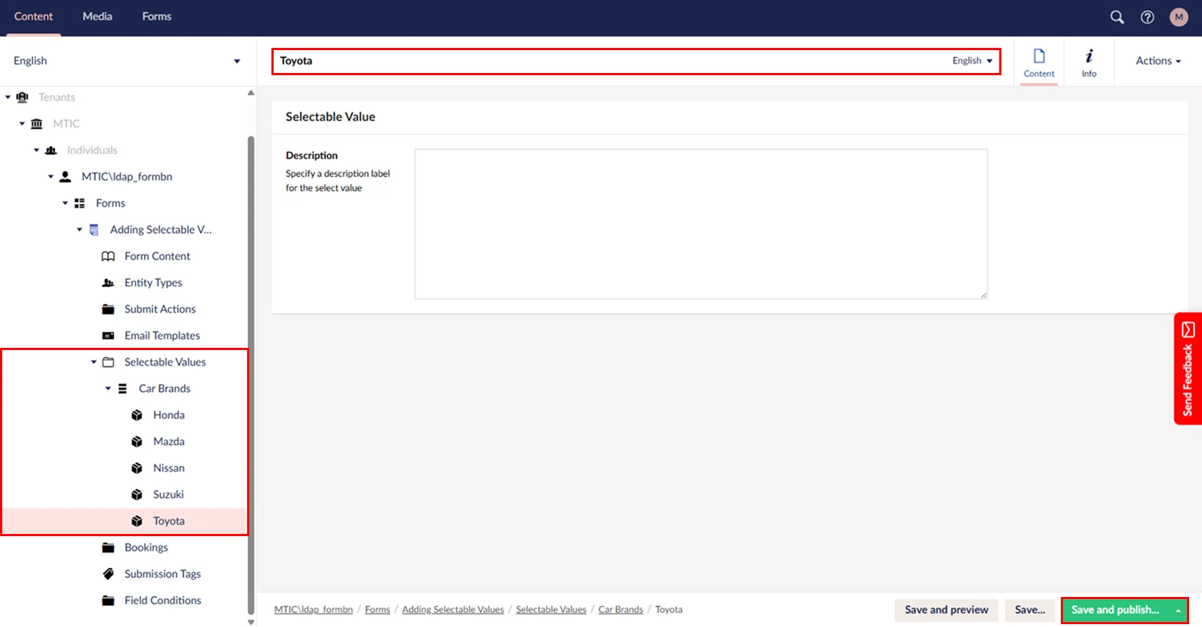Click the Content document icon
Image resolution: width=1202 pixels, height=627 pixels.
(1039, 62)
